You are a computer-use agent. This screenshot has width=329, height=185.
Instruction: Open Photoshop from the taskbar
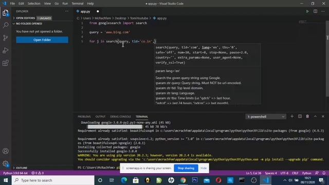195,180
